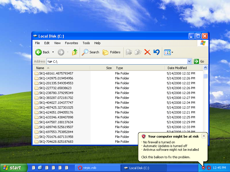Click the address bar showing C:\
The width and height of the screenshot is (230, 172).
pos(117,61)
